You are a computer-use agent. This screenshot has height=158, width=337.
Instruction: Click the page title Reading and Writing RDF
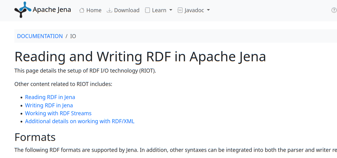[140, 57]
